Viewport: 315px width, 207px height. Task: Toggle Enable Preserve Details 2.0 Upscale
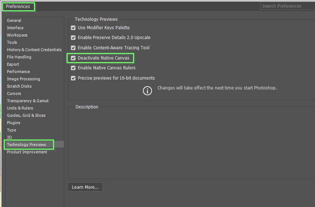click(73, 38)
